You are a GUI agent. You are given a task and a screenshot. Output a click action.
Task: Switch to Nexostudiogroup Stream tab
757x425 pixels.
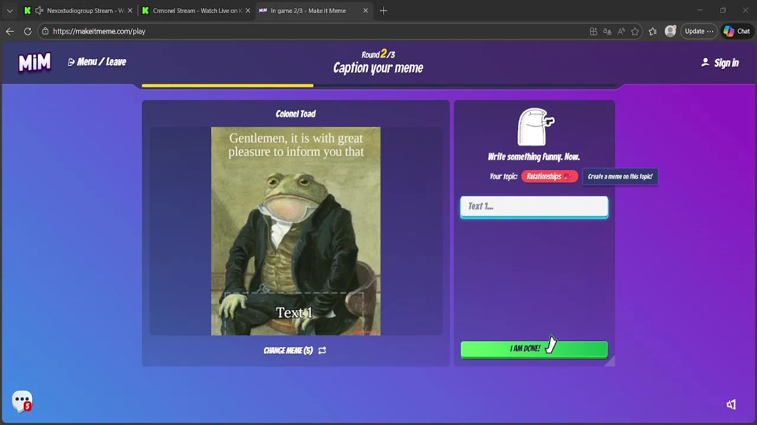tap(78, 11)
